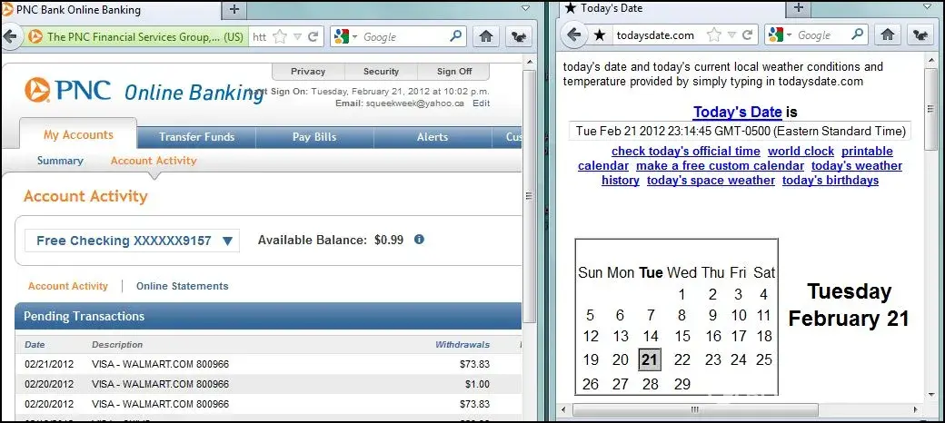945x423 pixels.
Task: Click the PNC site identity icon in the address bar
Action: coord(35,36)
